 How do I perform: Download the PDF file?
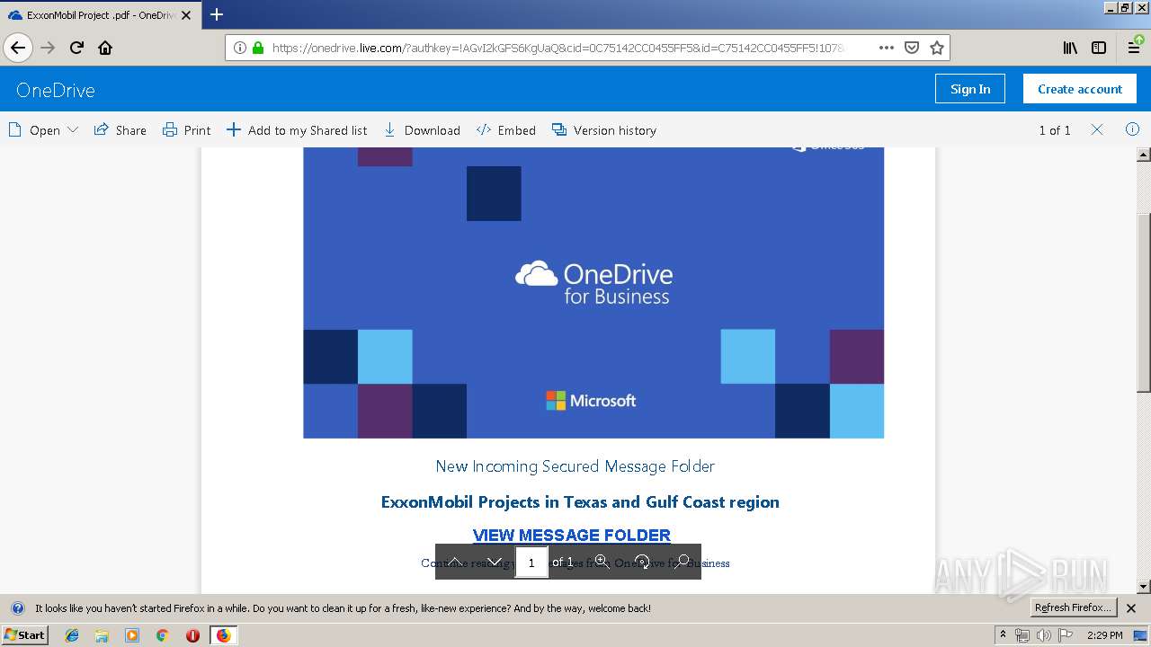(422, 130)
